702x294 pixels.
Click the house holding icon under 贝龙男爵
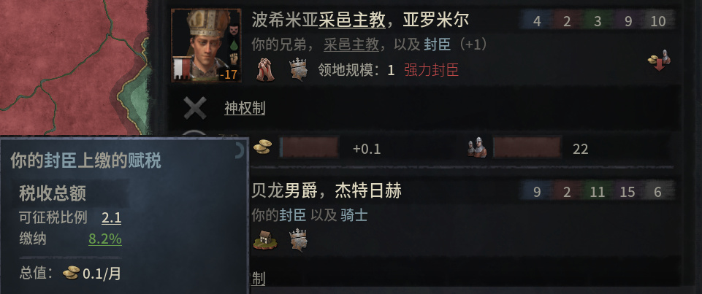265,241
